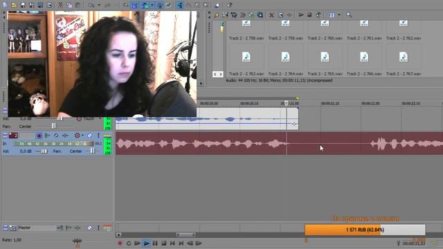The image size is (443, 249).
Task: Toggle the Auto Ripple toolbar icon
Action: click(x=145, y=5)
